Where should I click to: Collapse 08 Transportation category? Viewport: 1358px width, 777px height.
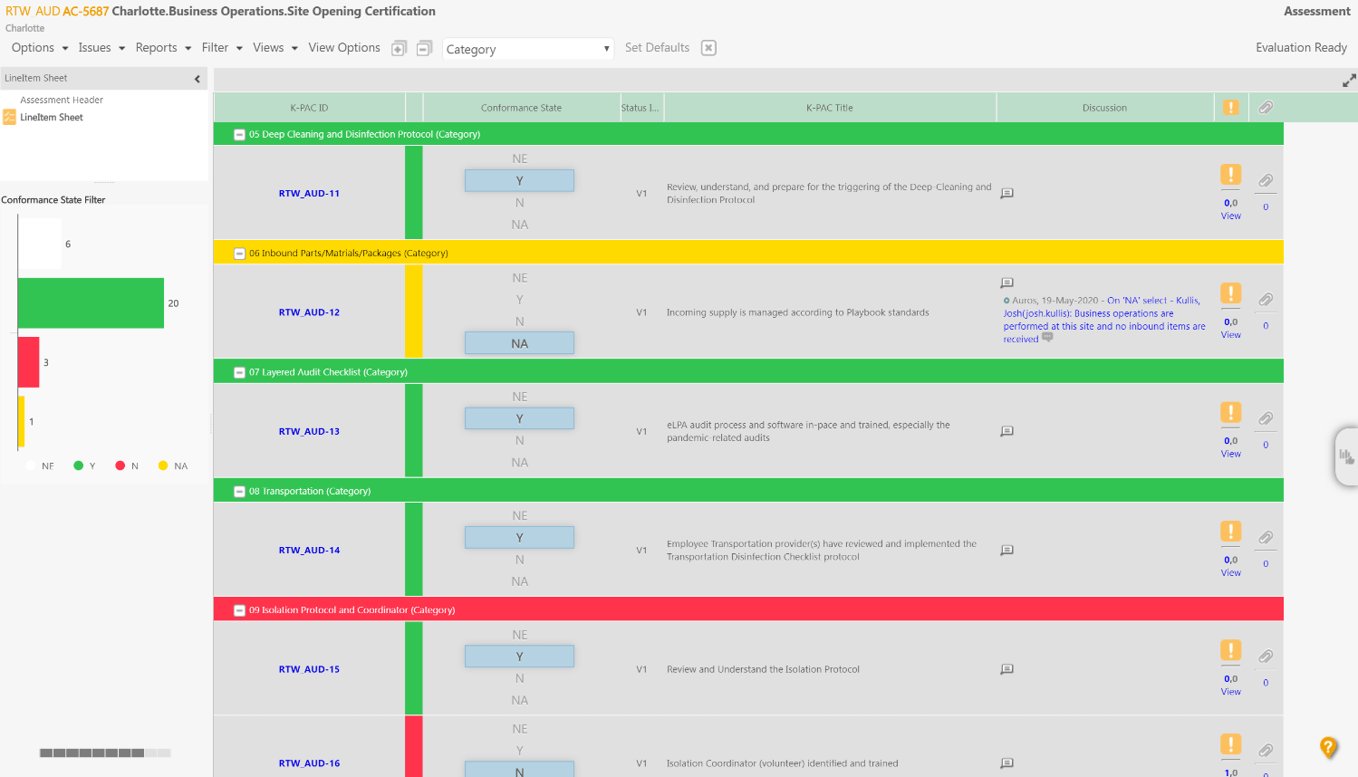pyautogui.click(x=239, y=491)
